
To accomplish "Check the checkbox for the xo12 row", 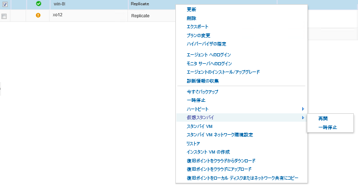I will pos(4,16).
